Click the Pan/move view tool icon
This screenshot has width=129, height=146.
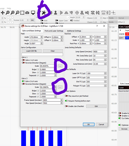coord(3,13)
